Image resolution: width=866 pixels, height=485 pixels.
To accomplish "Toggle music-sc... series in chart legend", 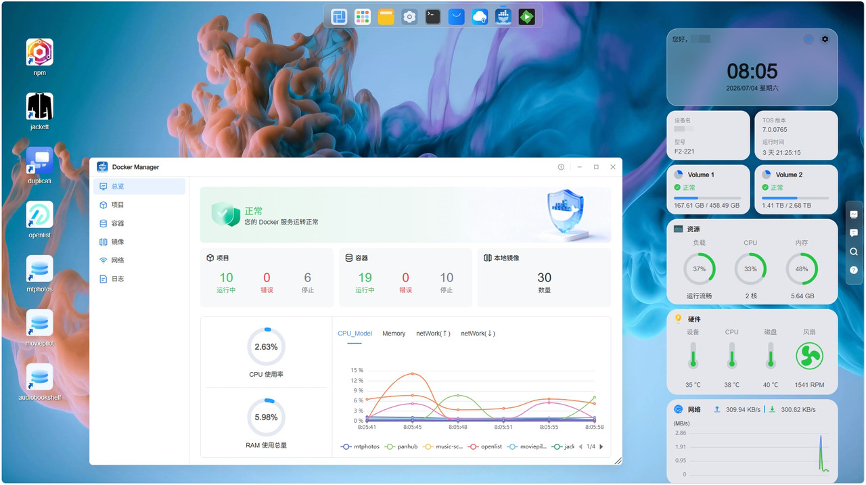I will tap(442, 446).
